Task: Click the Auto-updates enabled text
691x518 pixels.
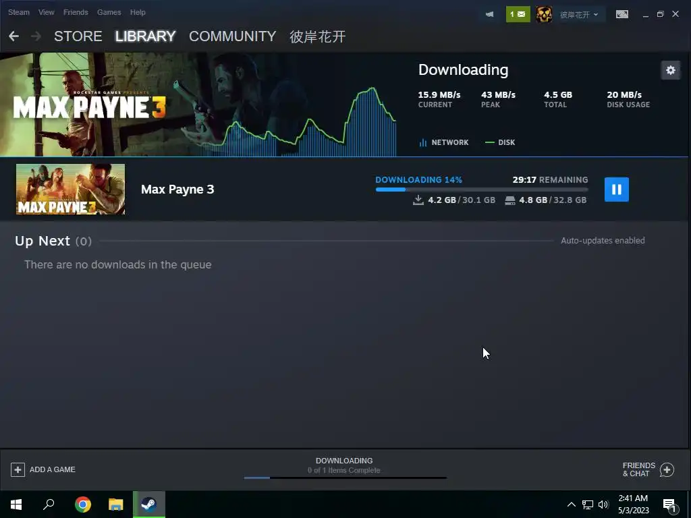Action: point(603,241)
